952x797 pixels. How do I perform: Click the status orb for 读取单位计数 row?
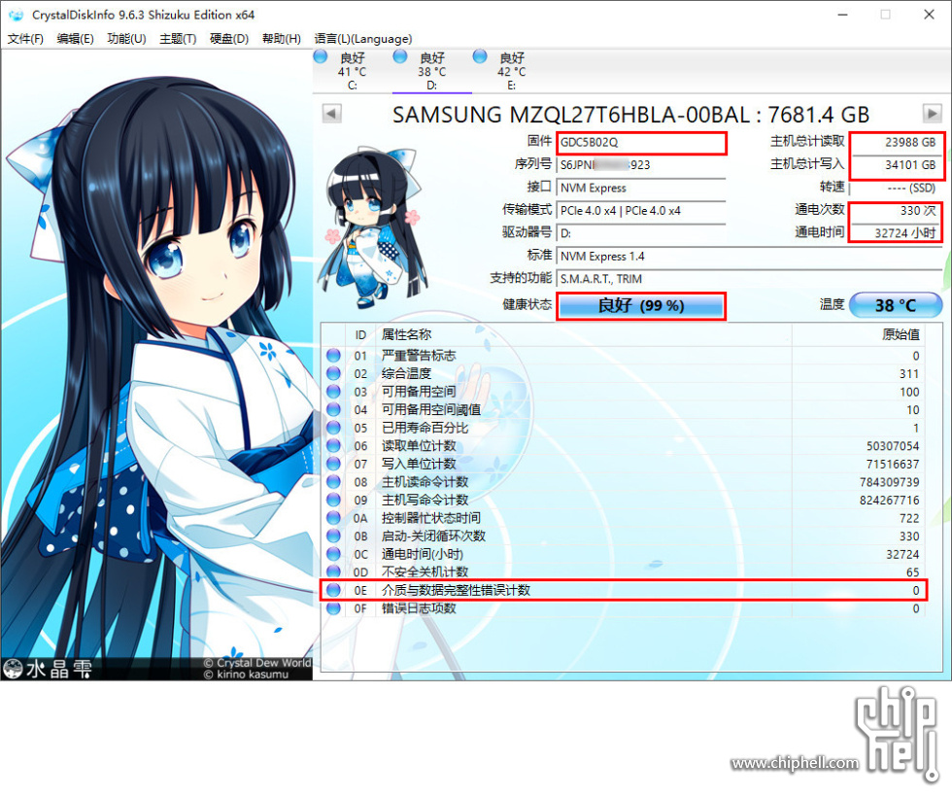tap(333, 446)
